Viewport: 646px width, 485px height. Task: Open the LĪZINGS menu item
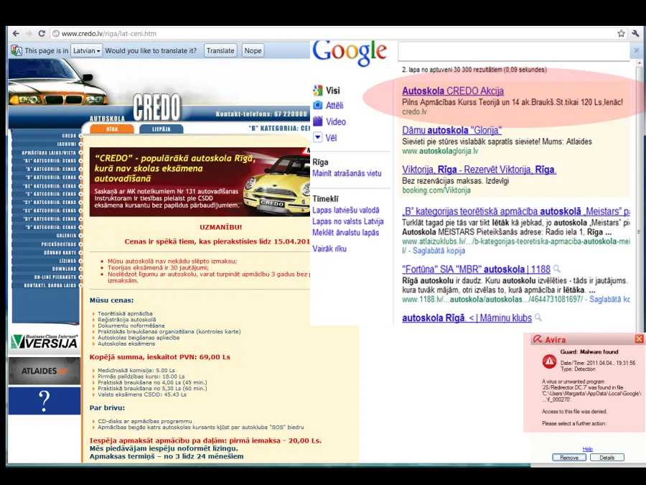point(67,261)
